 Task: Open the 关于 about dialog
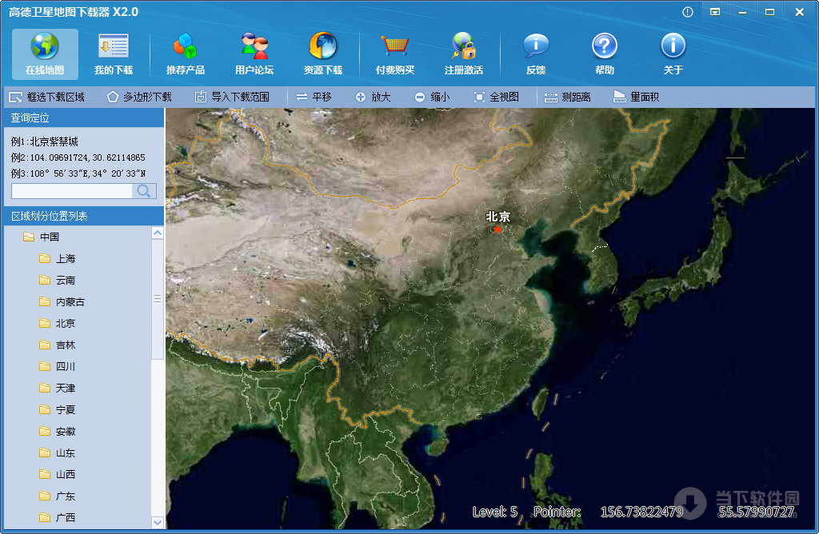(673, 52)
